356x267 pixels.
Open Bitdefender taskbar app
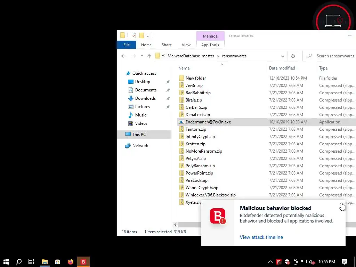click(x=83, y=262)
